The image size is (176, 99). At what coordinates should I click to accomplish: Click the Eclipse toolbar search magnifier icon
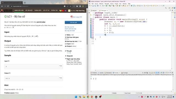point(166,8)
